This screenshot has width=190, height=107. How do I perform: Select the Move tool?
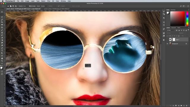tap(2, 12)
